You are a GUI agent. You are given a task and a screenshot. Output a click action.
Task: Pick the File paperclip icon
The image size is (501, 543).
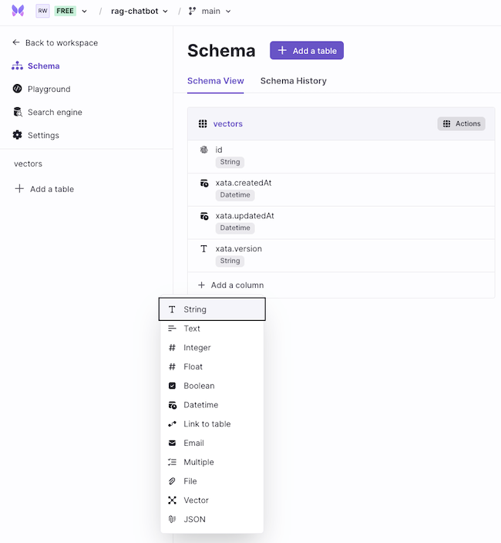coord(172,481)
